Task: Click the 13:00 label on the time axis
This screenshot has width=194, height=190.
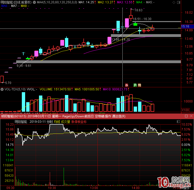Action: tap(94, 188)
